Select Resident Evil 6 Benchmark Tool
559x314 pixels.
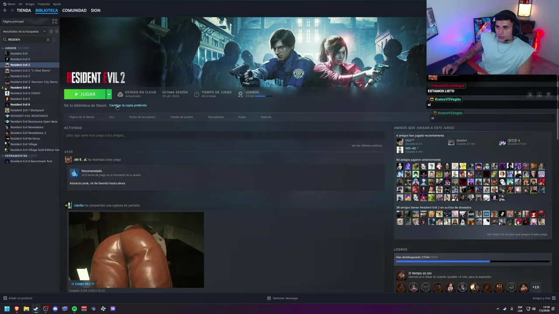coord(31,161)
